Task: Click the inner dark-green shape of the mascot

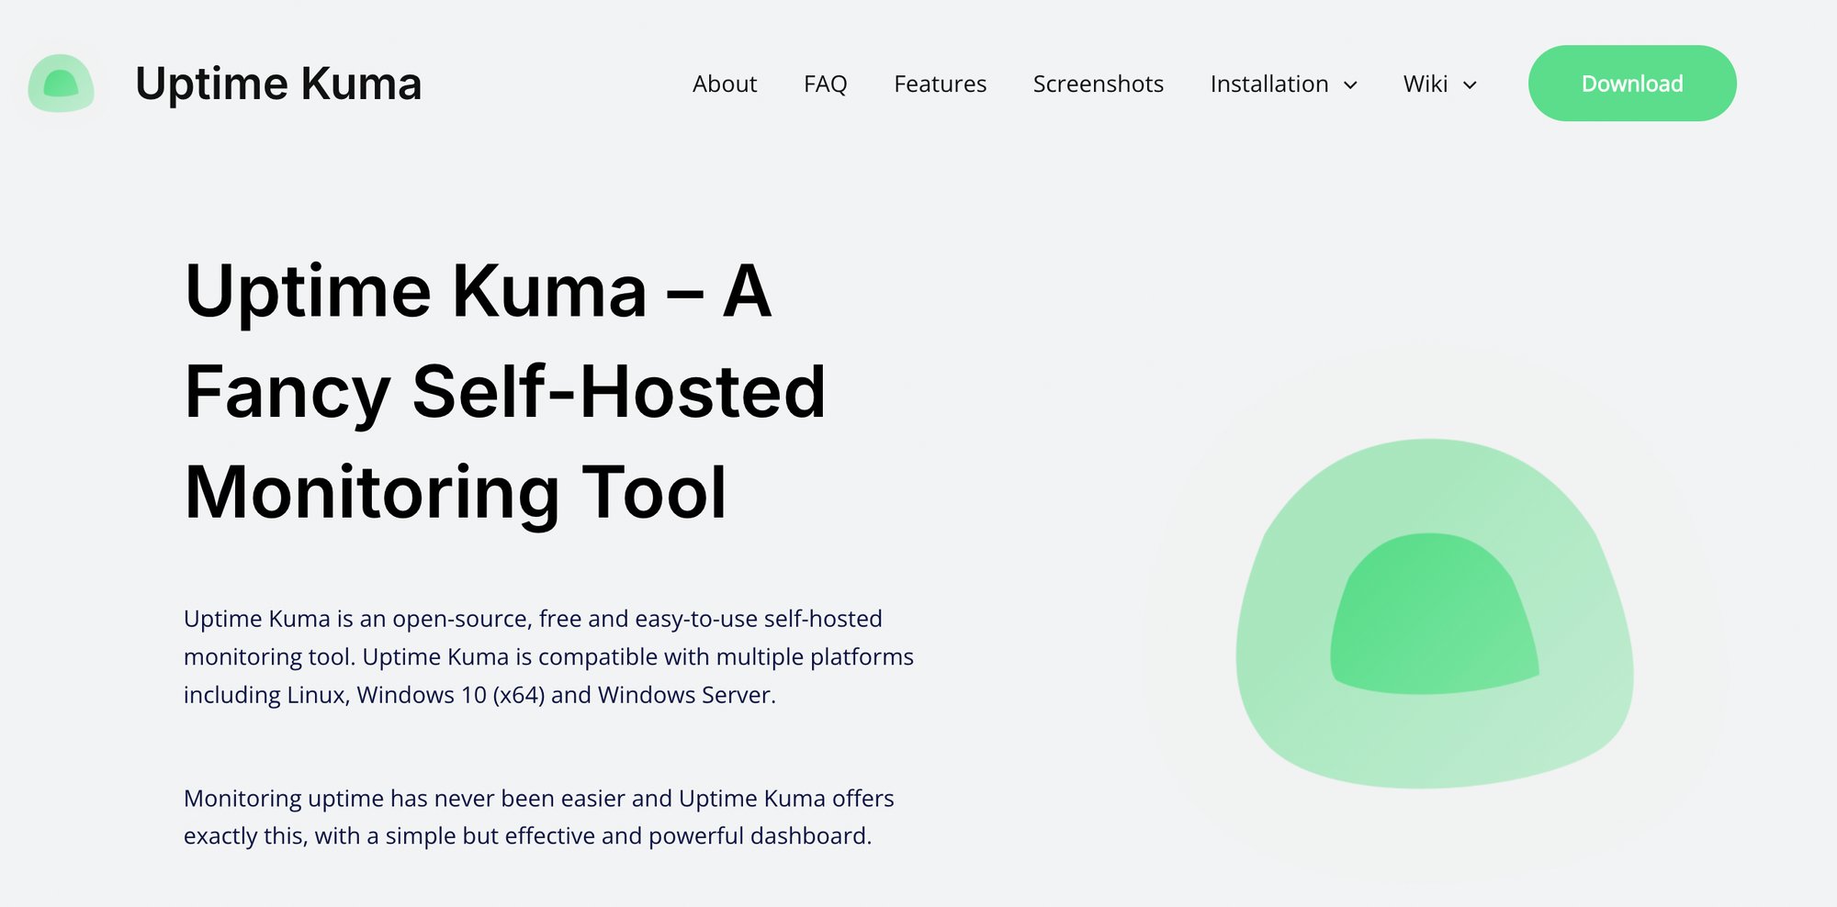Action: point(1433,615)
